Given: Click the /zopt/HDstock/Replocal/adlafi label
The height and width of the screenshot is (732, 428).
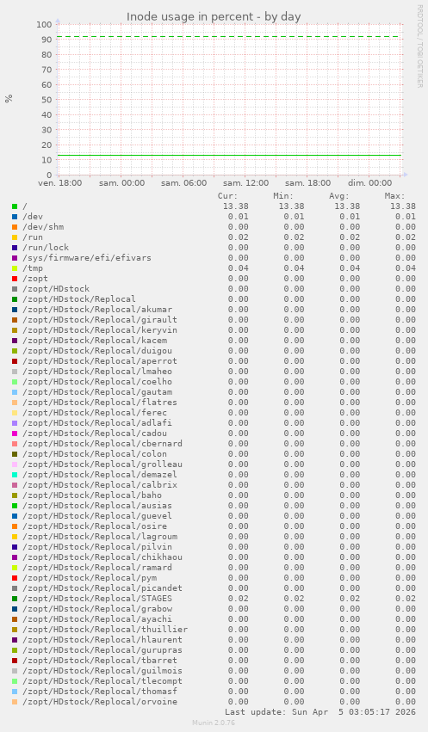Looking at the screenshot, I should pos(97,422).
